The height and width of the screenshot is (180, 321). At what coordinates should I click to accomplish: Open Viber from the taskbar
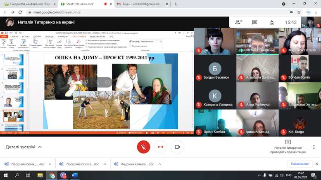tap(63, 175)
